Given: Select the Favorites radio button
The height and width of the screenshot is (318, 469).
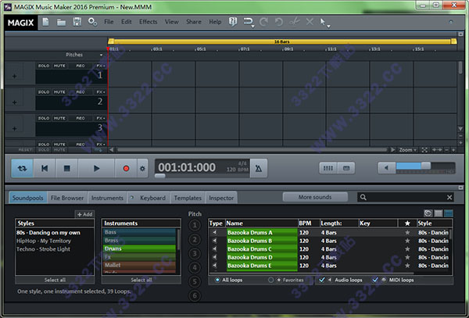Looking at the screenshot, I should coord(270,280).
